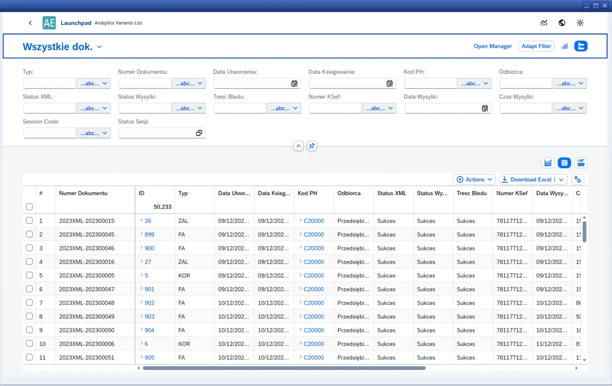Select the blue compact filter view icon
This screenshot has height=386, width=612.
pos(581,46)
